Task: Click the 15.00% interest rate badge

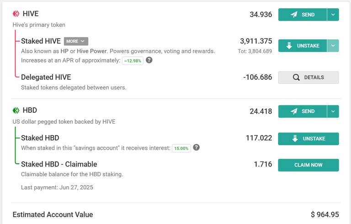Action: [181, 148]
